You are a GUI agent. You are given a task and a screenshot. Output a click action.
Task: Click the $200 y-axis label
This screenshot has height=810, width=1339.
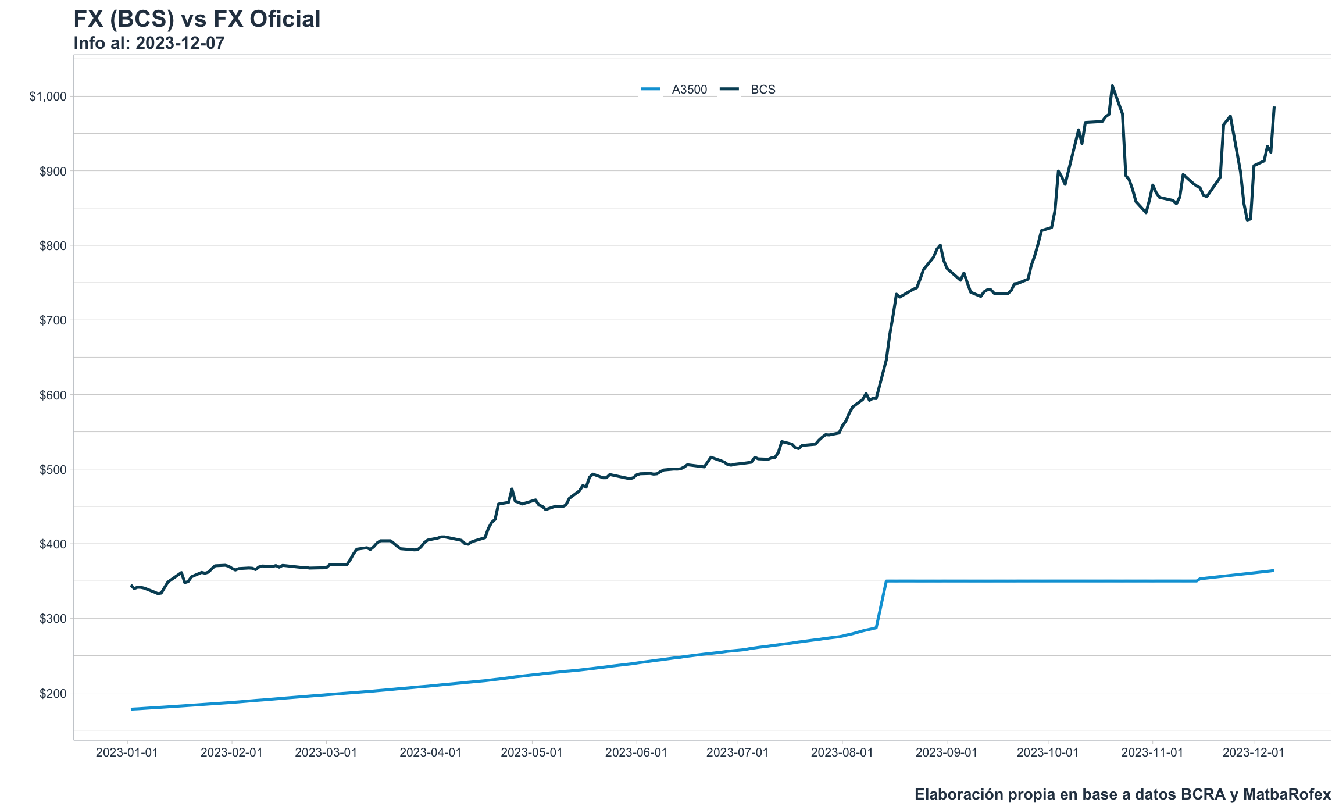tap(53, 694)
